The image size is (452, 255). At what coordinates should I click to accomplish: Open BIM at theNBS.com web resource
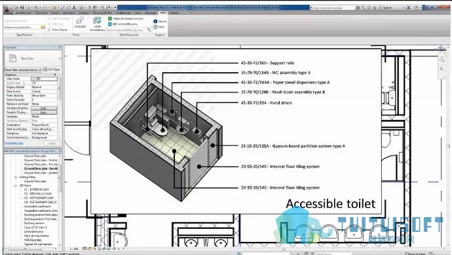122,24
